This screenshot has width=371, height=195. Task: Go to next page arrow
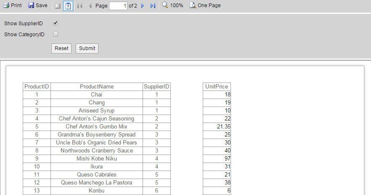143,6
